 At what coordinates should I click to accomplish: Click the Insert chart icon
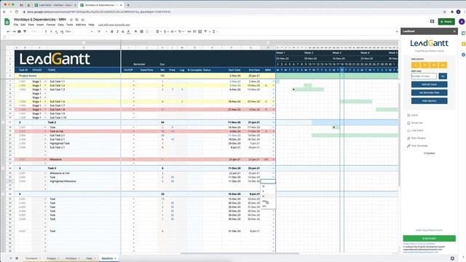coord(200,31)
